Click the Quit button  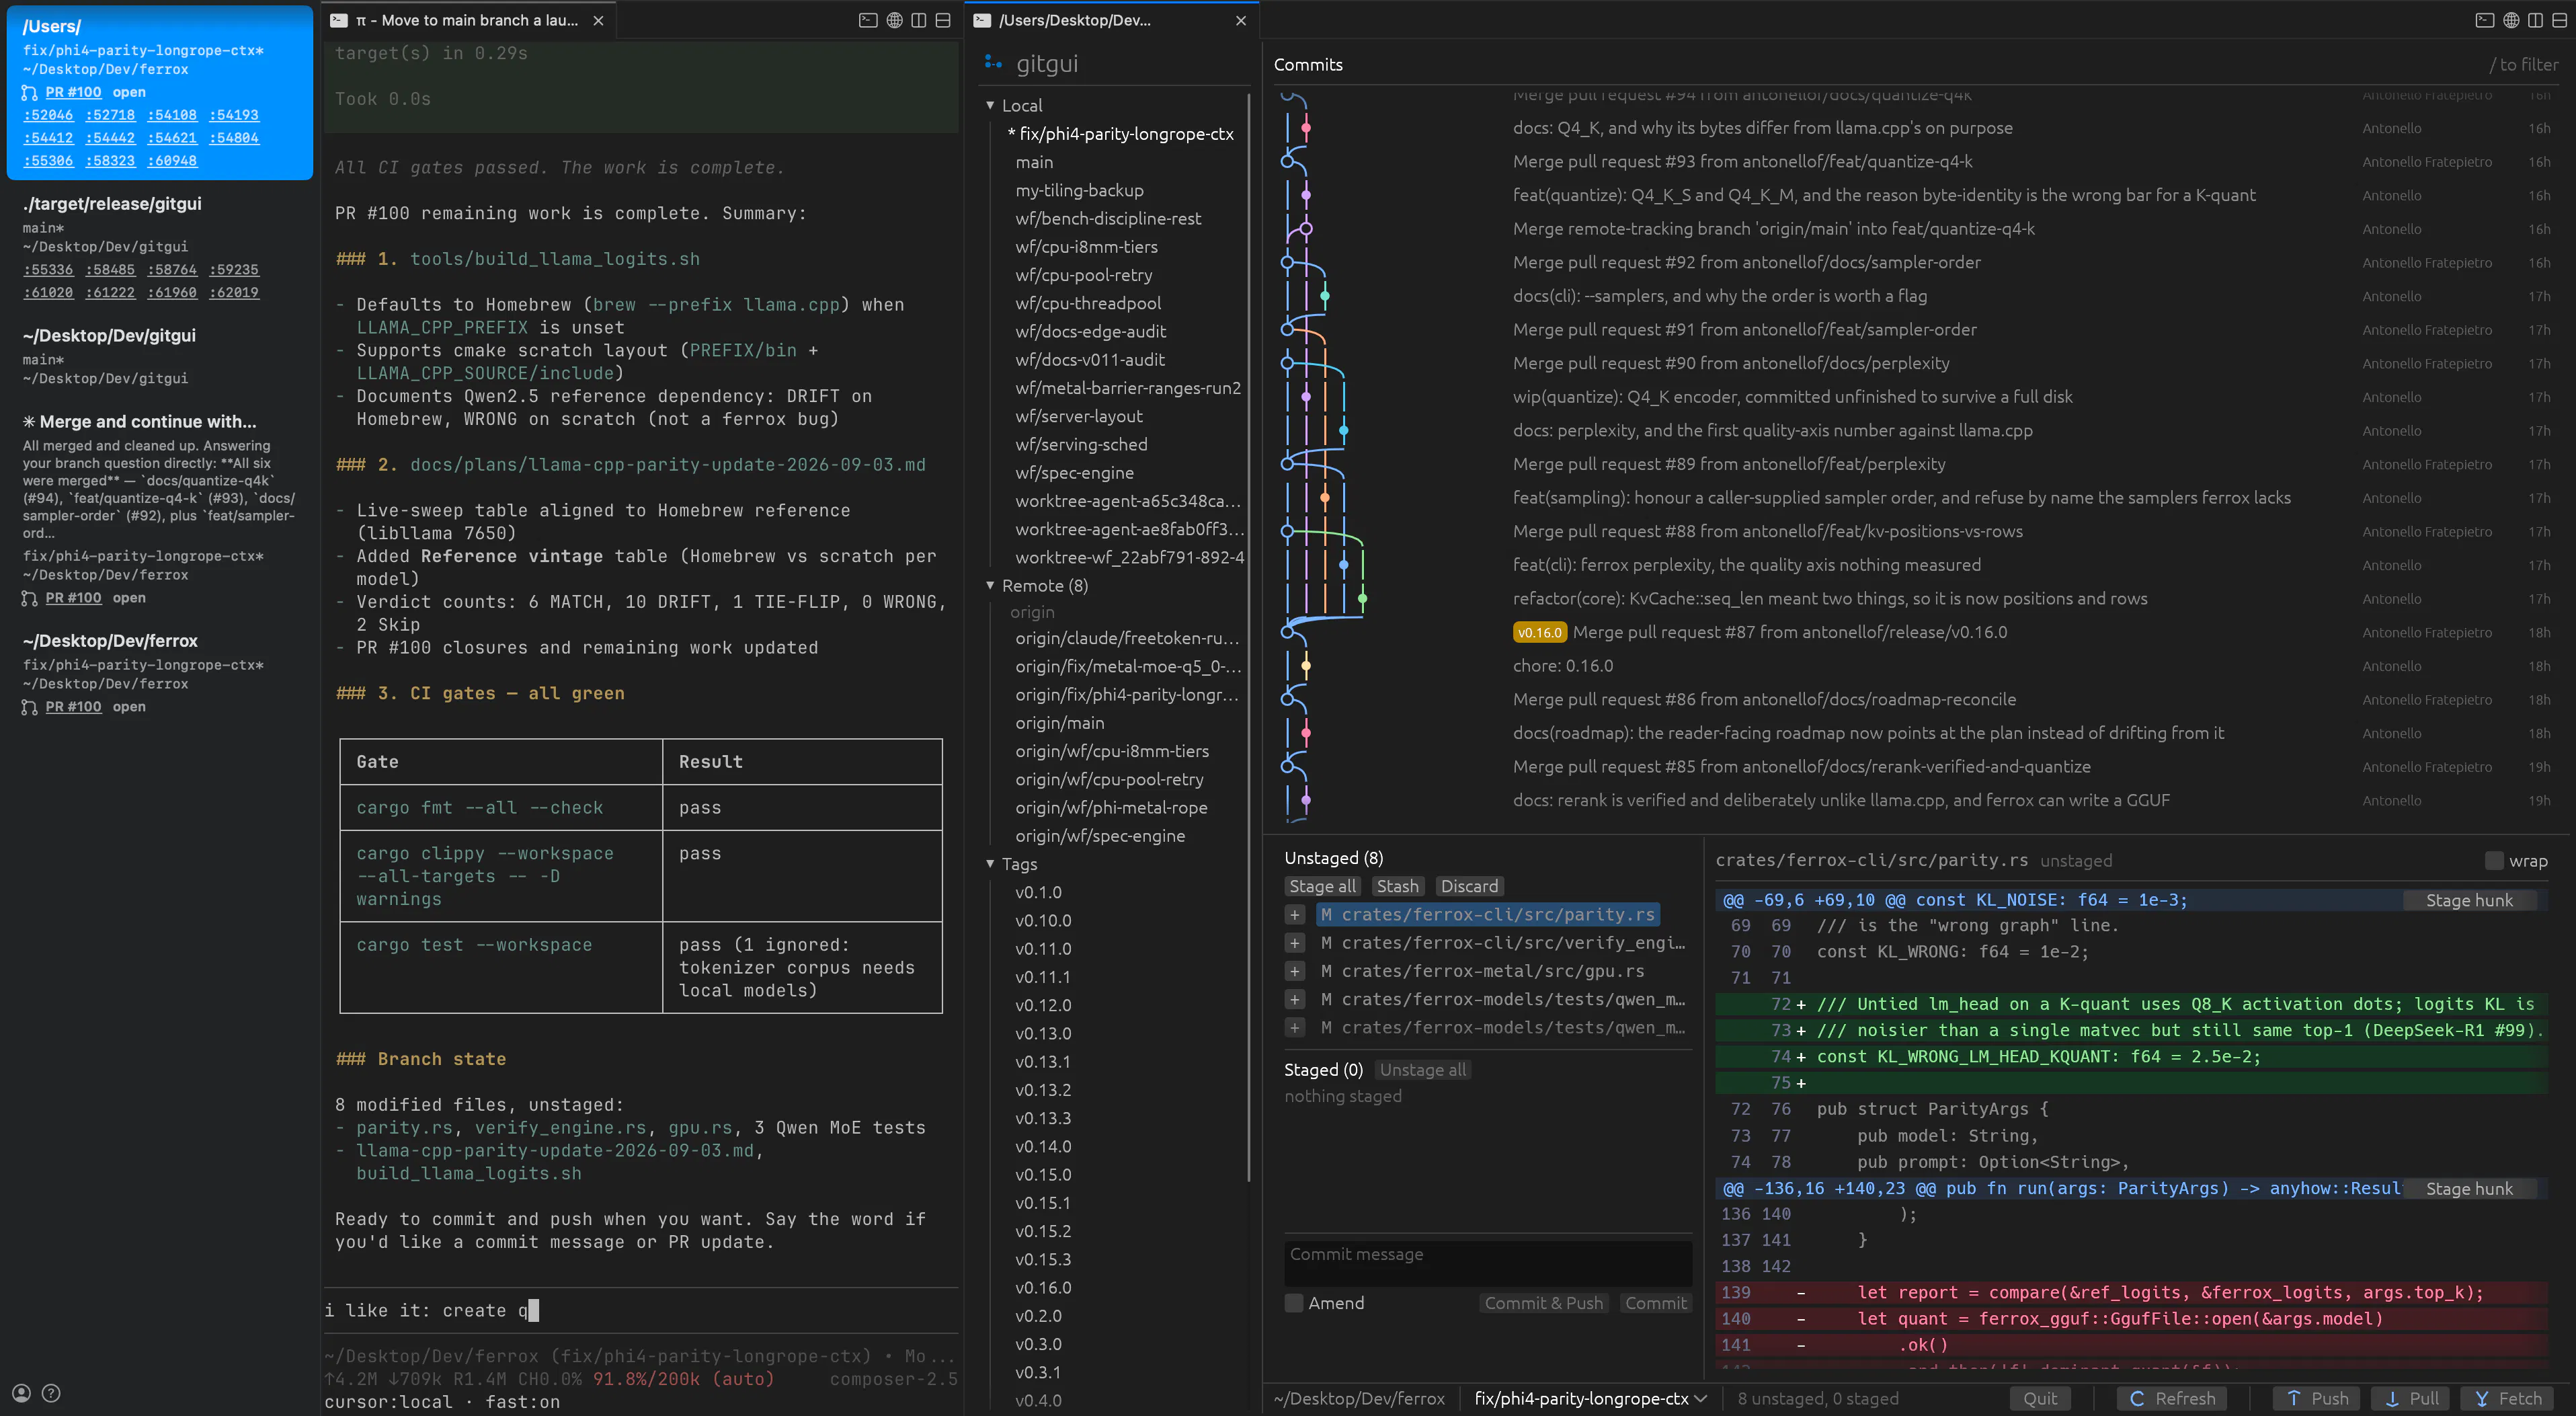tap(2040, 1398)
